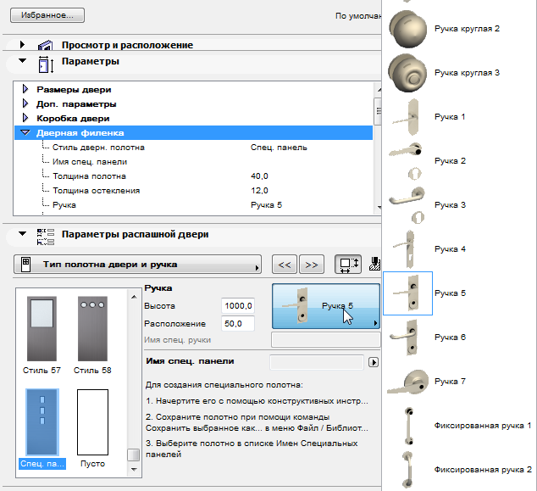The height and width of the screenshot is (491, 537).
Task: Click the Ручка круглая 2 label
Action: (467, 29)
